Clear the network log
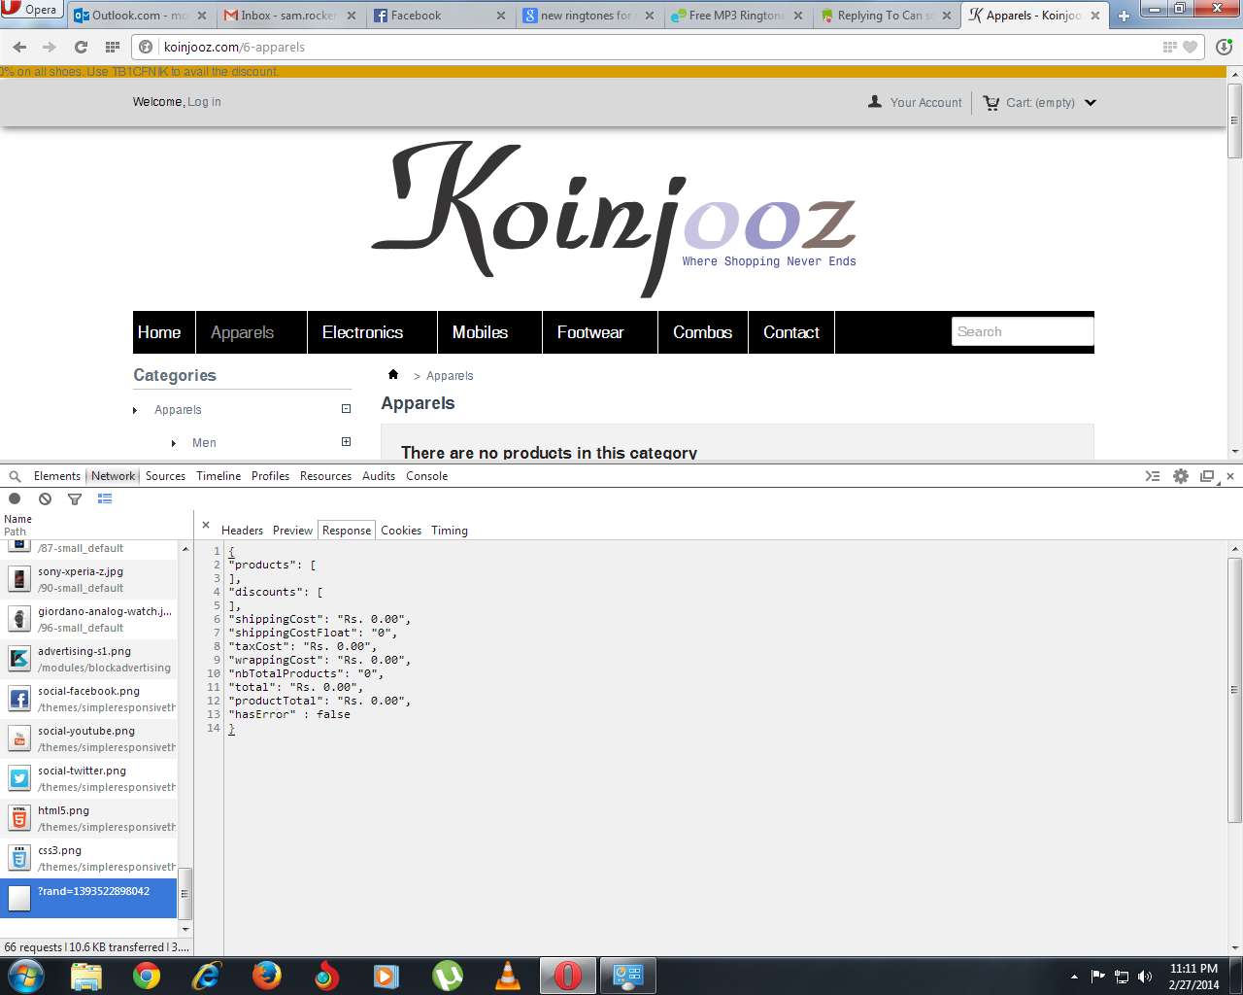This screenshot has width=1243, height=995. 45,498
